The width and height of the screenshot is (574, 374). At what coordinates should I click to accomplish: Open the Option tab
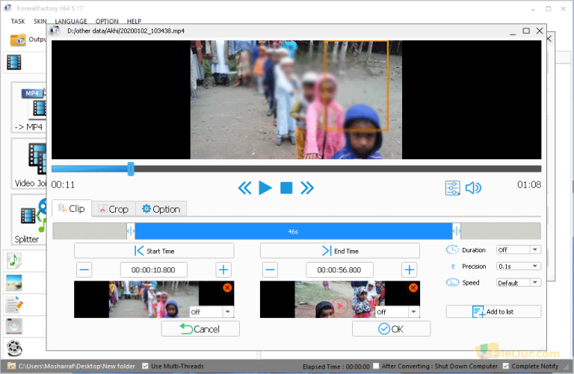click(160, 209)
